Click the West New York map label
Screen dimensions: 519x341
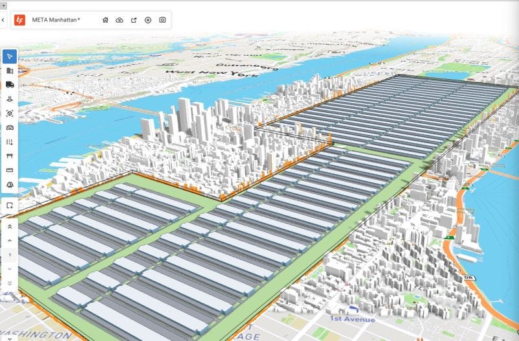pyautogui.click(x=212, y=73)
